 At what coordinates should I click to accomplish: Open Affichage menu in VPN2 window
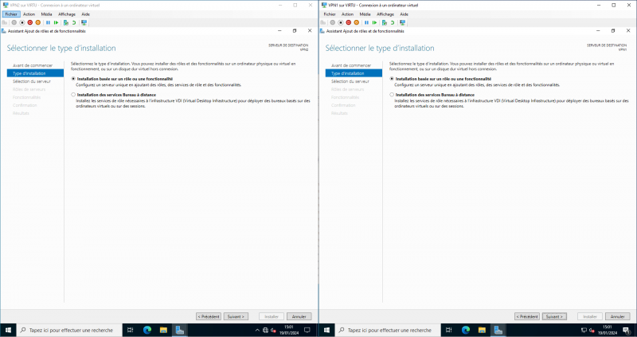click(x=67, y=14)
